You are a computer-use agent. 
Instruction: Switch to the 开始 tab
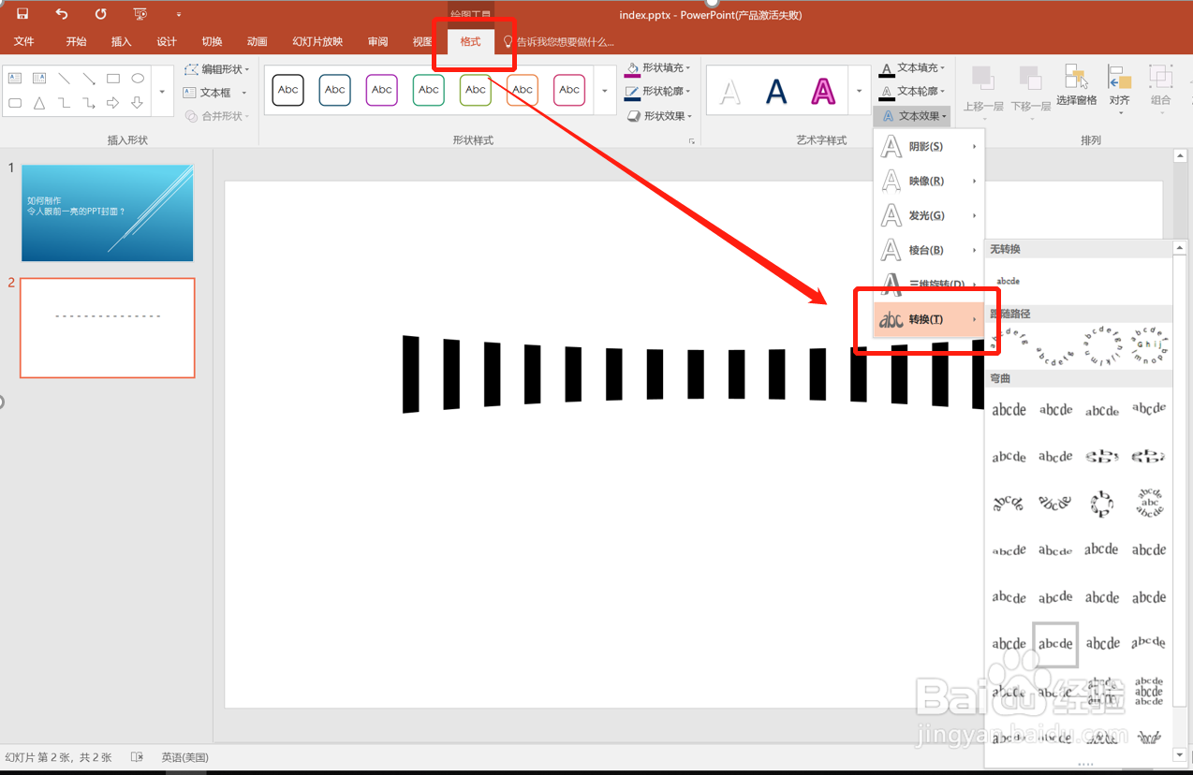pos(76,42)
